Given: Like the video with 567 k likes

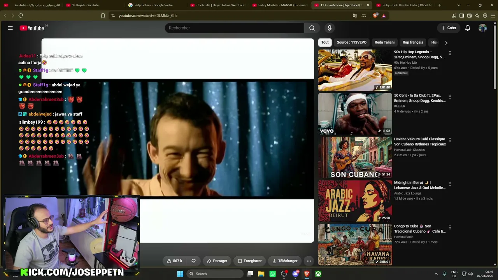Looking at the screenshot, I should click(x=174, y=261).
